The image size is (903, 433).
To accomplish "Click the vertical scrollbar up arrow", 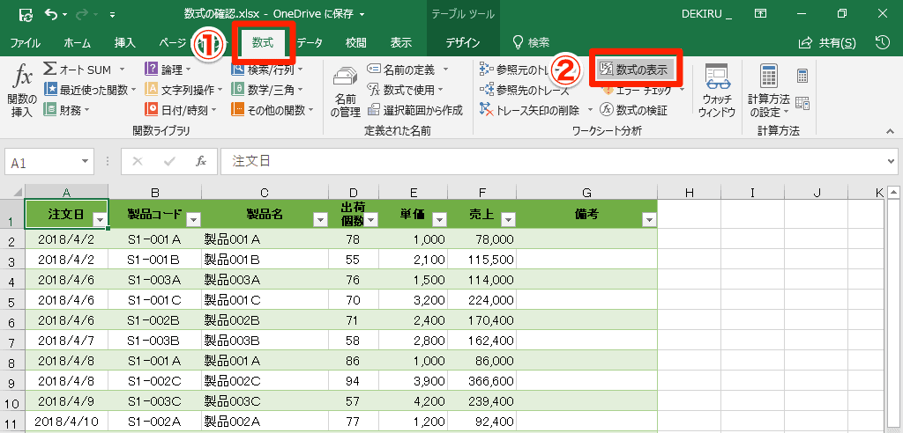I will (x=893, y=192).
